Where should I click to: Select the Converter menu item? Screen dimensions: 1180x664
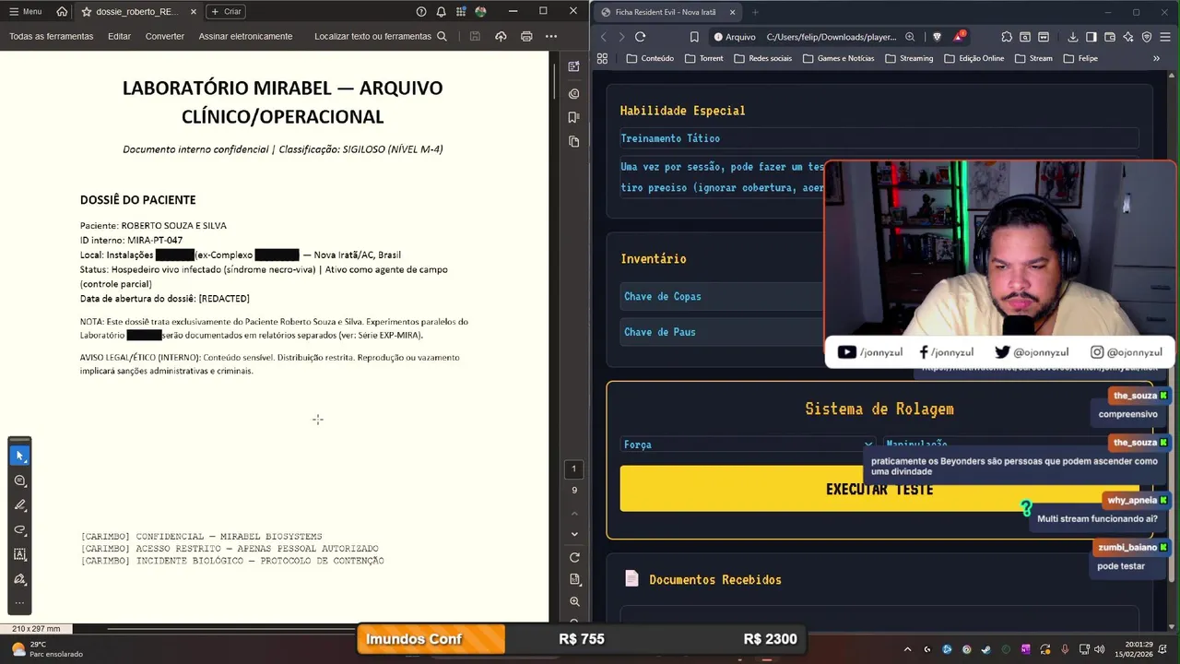coord(165,37)
